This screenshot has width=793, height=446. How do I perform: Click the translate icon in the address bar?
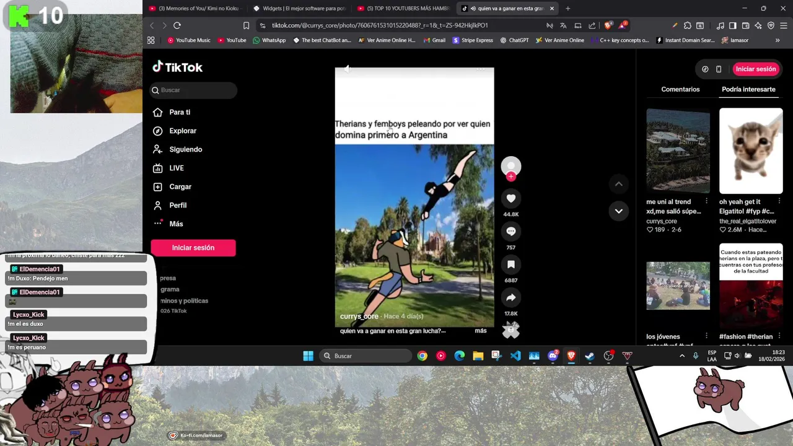pos(563,25)
